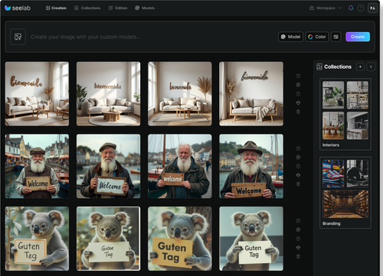Delete the Guten Tag row with the trash icon
This screenshot has height=276, width=383.
tap(298, 256)
